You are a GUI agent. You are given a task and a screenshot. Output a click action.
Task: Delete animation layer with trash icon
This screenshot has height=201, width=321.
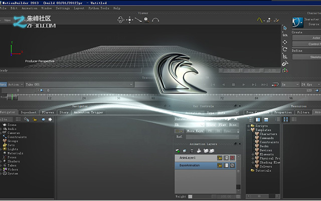coord(192,151)
